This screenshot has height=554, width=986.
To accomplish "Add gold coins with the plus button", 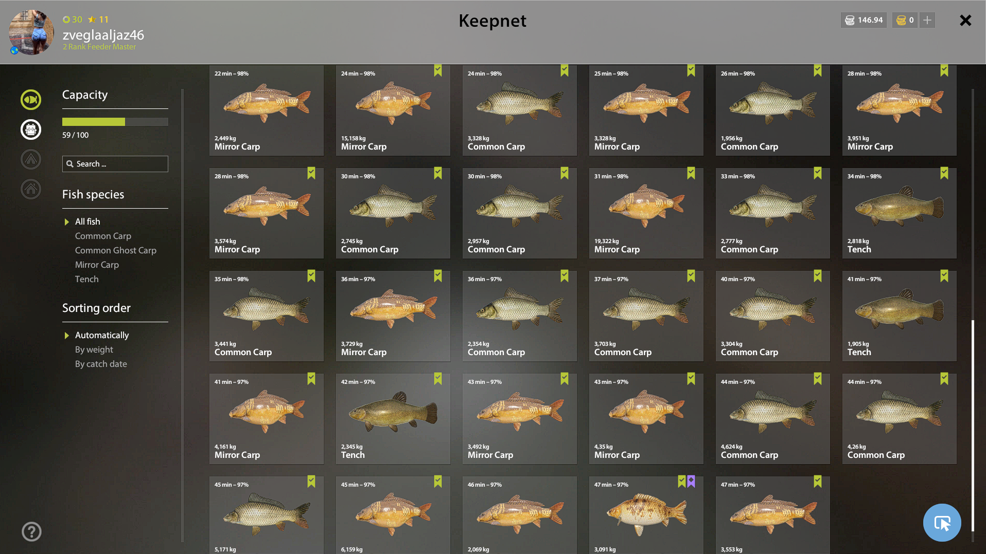I will click(927, 20).
